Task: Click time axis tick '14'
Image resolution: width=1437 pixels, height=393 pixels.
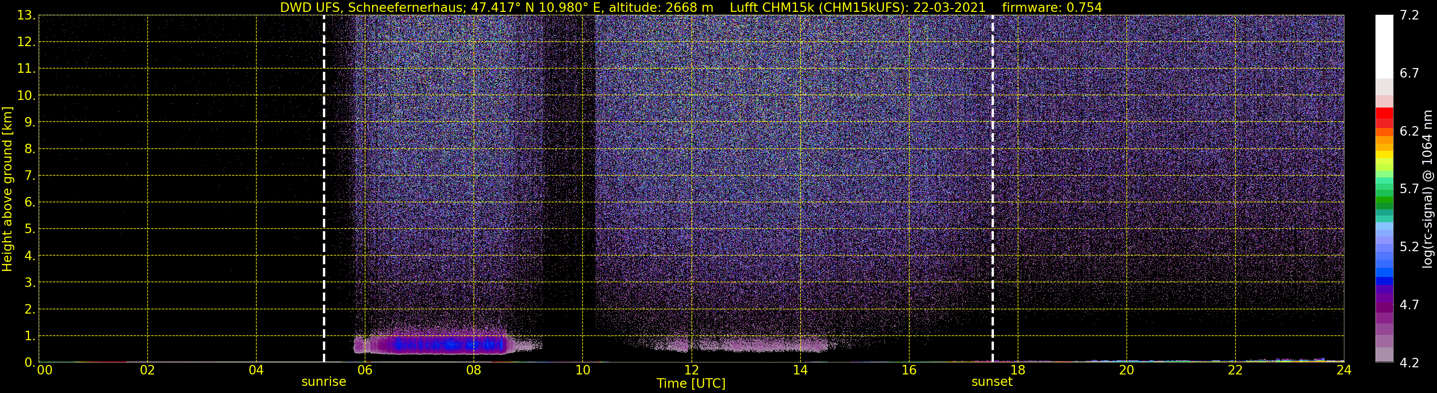Action: [800, 370]
